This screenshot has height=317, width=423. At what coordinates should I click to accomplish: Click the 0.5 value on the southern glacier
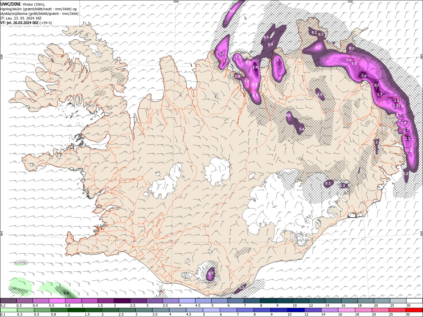[x=211, y=273]
